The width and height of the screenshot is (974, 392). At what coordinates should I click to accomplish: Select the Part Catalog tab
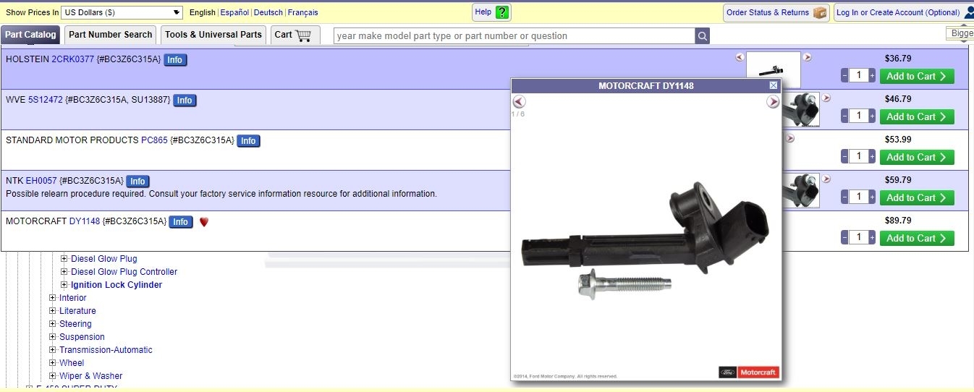tap(30, 35)
